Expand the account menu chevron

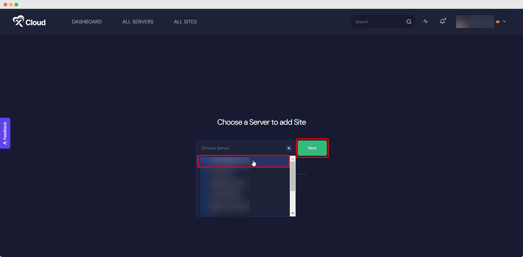504,22
